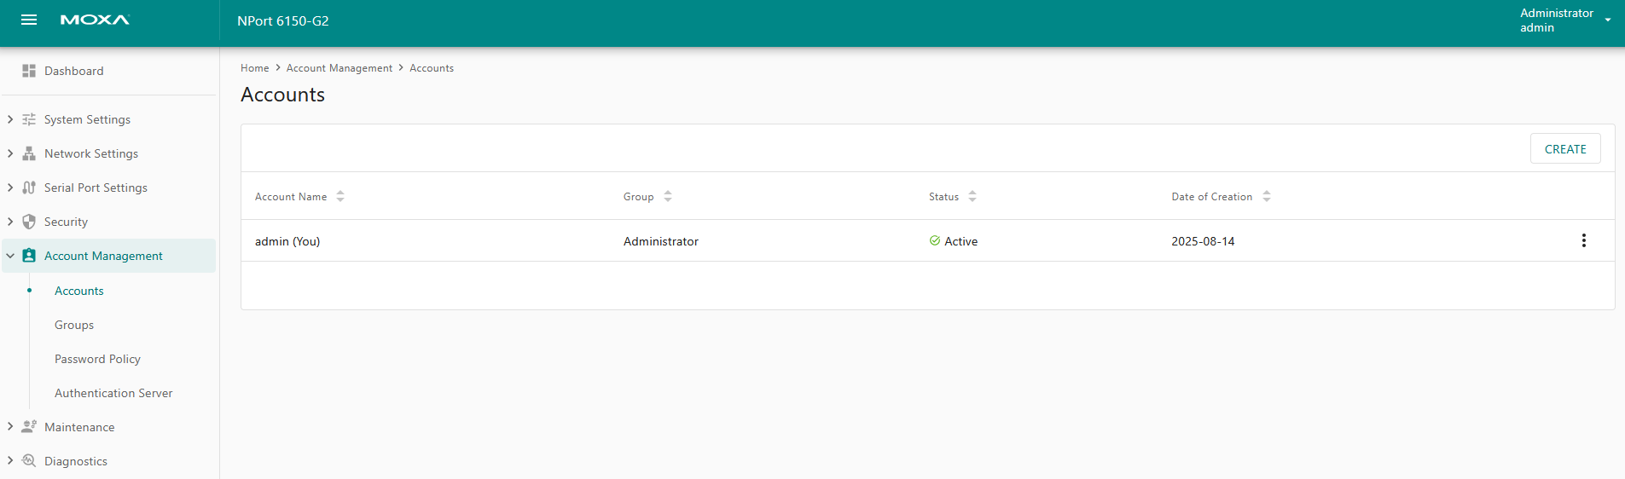Click the hamburger menu icon
1625x479 pixels.
29,20
